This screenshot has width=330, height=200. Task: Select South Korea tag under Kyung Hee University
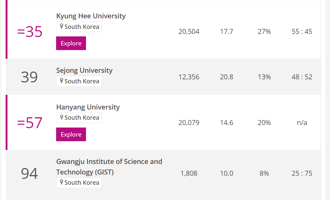coord(79,27)
